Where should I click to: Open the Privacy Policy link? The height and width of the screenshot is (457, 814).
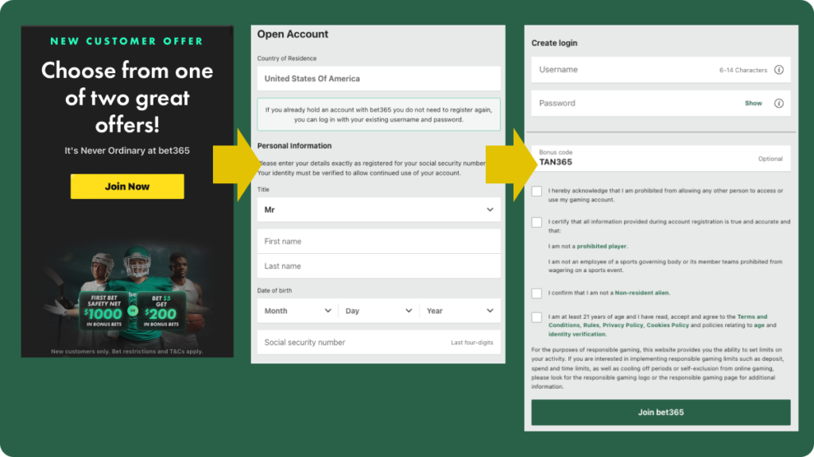(x=622, y=325)
